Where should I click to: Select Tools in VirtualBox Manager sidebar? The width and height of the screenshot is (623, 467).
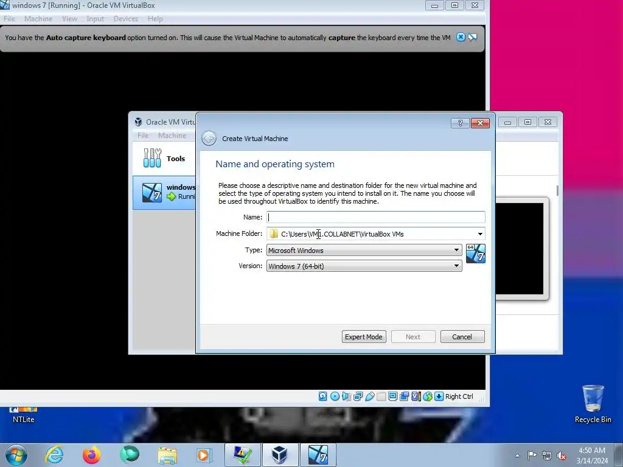[164, 159]
